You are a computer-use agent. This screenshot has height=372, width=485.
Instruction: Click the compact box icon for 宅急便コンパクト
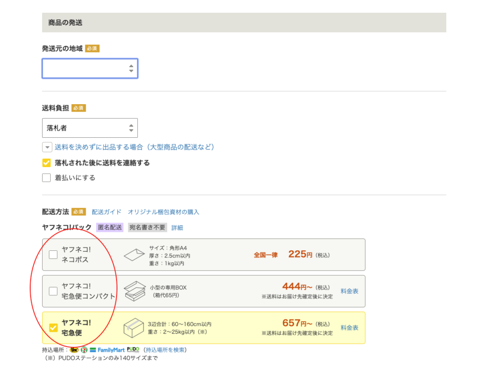coord(135,291)
